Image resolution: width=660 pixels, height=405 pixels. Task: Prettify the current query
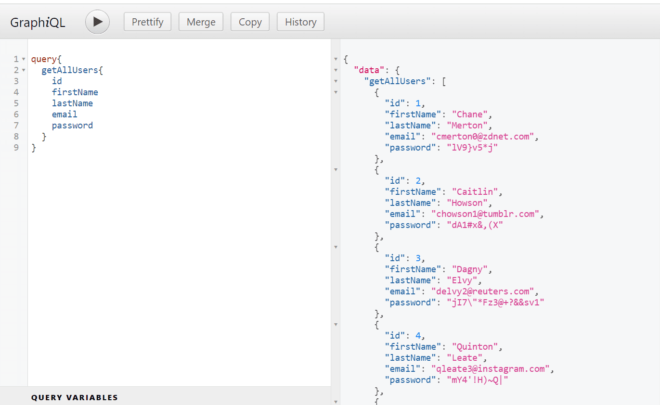click(147, 22)
